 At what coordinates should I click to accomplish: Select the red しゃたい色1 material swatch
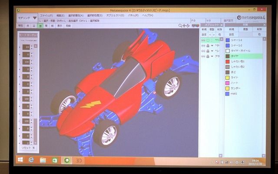pyautogui.click(x=228, y=61)
